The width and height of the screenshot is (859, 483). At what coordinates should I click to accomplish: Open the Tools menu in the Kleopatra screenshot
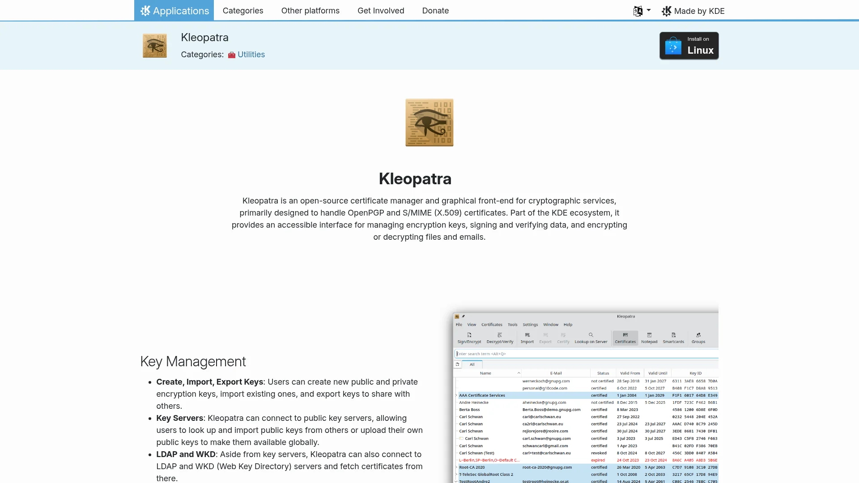pyautogui.click(x=513, y=325)
